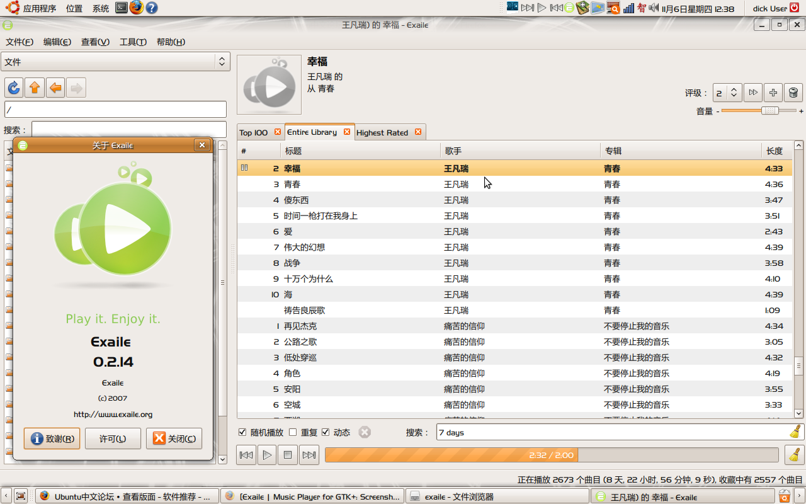
Task: Navigate back with orange left arrow
Action: pyautogui.click(x=55, y=88)
